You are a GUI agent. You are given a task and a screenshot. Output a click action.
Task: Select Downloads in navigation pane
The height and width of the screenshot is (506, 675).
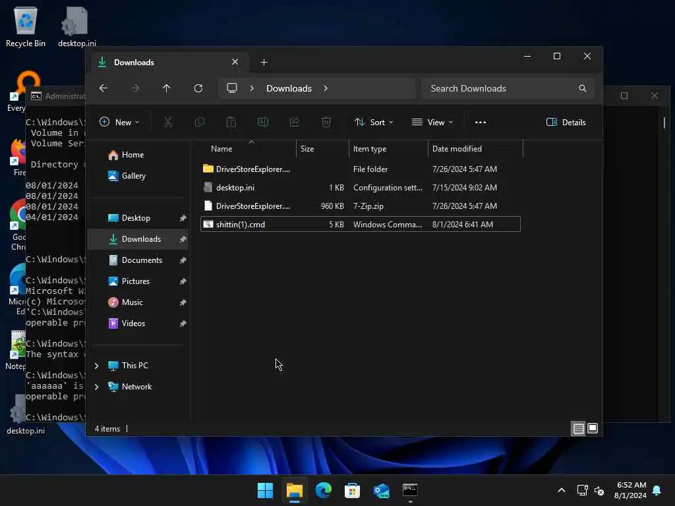click(138, 239)
